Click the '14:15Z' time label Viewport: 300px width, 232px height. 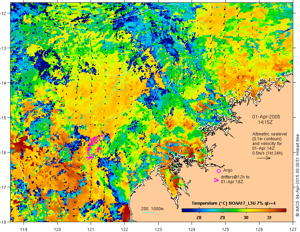(265, 122)
